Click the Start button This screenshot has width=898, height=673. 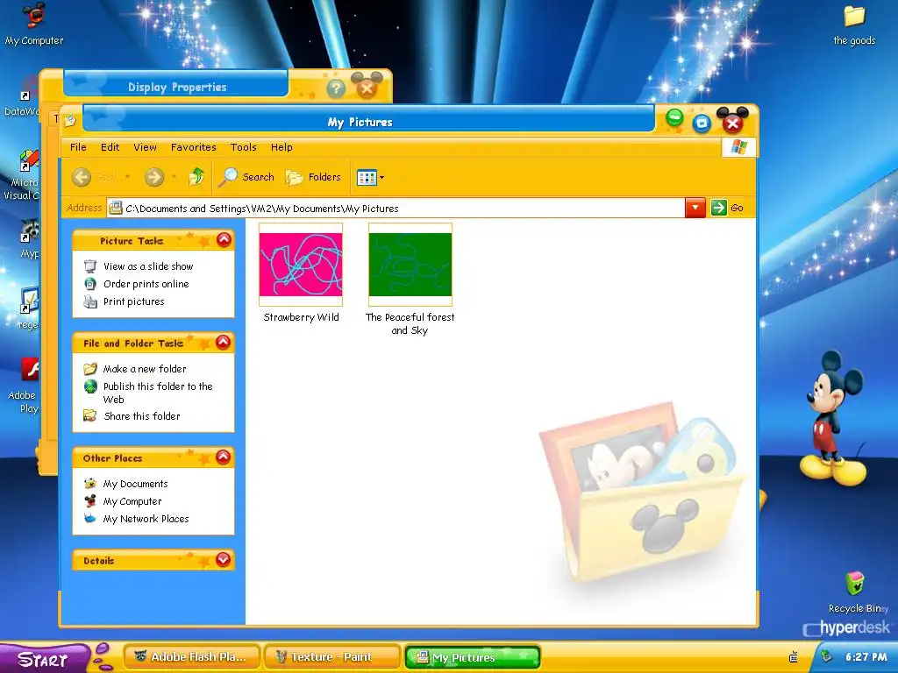pyautogui.click(x=45, y=658)
